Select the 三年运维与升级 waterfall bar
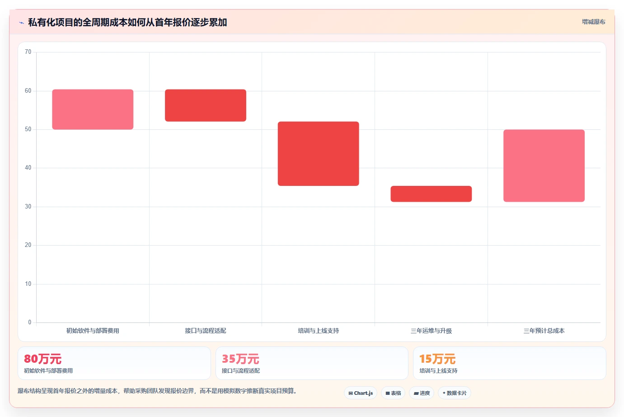The image size is (624, 417). pos(431,194)
